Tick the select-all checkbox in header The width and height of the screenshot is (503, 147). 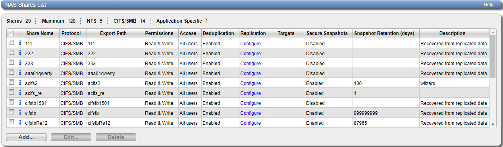pyautogui.click(x=12, y=33)
